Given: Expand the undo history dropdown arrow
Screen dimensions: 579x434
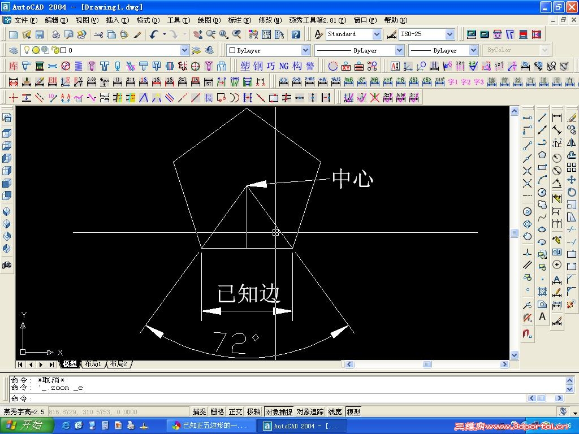Looking at the screenshot, I should (165, 34).
